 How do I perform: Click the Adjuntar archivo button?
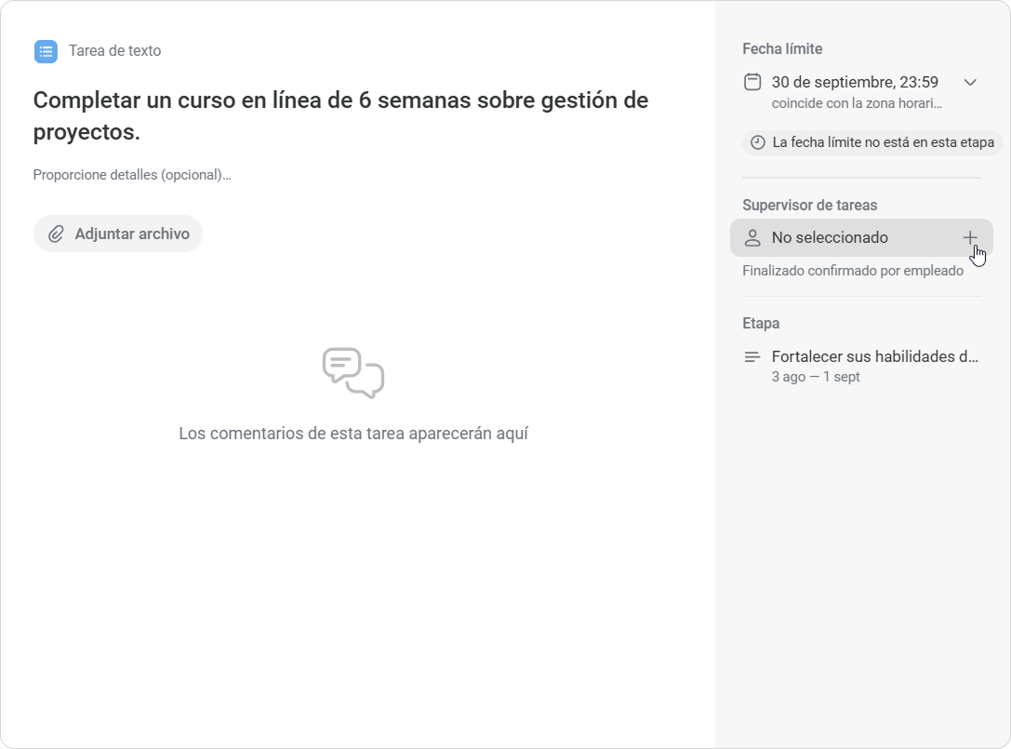pos(118,234)
